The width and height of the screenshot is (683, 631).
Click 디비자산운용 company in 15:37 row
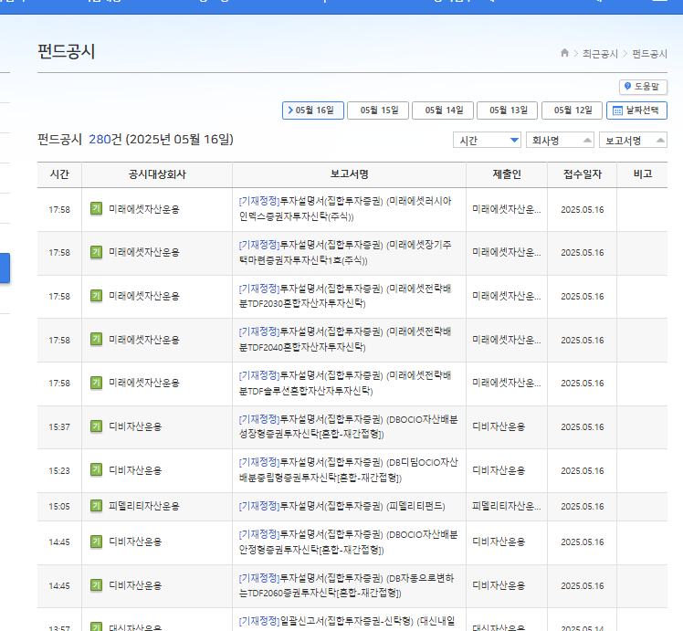coord(135,426)
